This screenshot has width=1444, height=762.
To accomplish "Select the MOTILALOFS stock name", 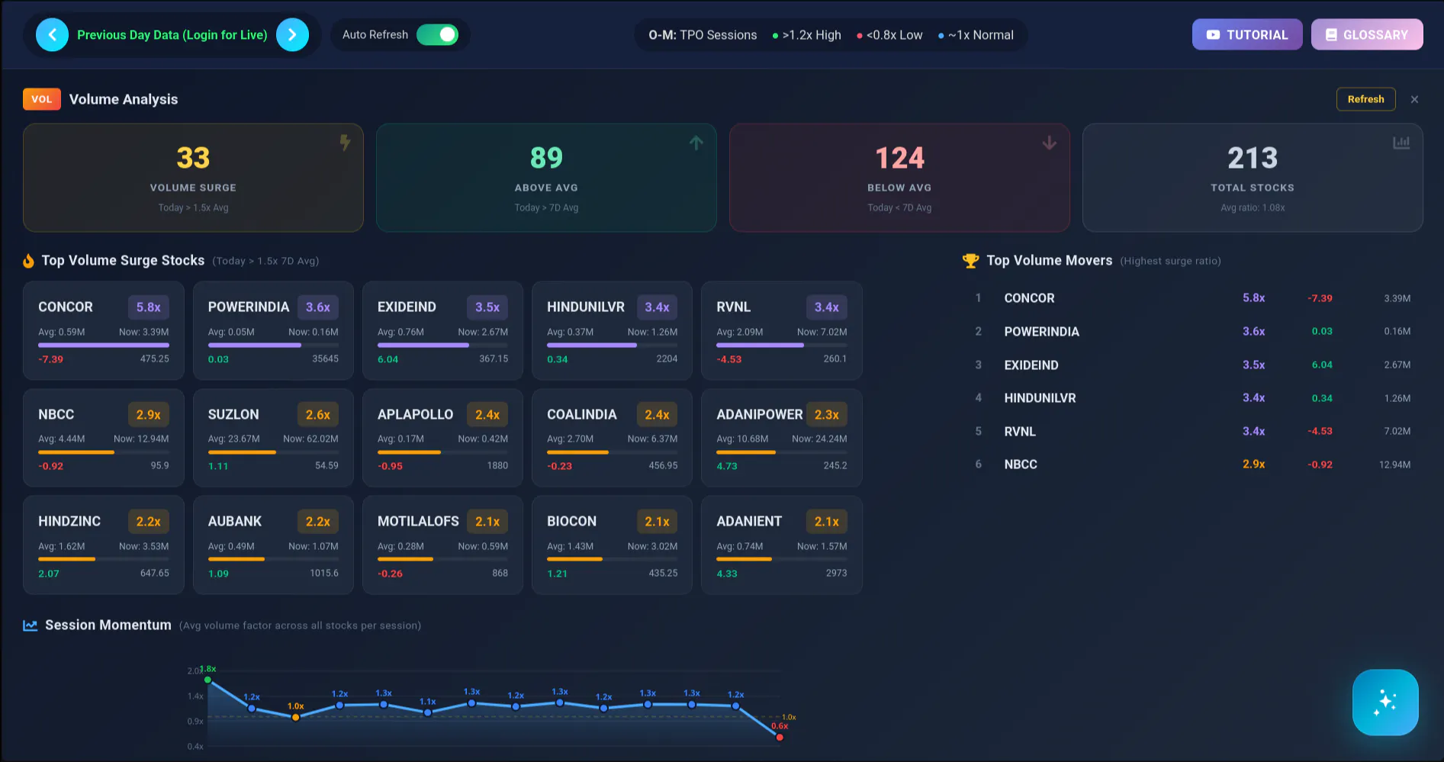I will click(x=418, y=522).
